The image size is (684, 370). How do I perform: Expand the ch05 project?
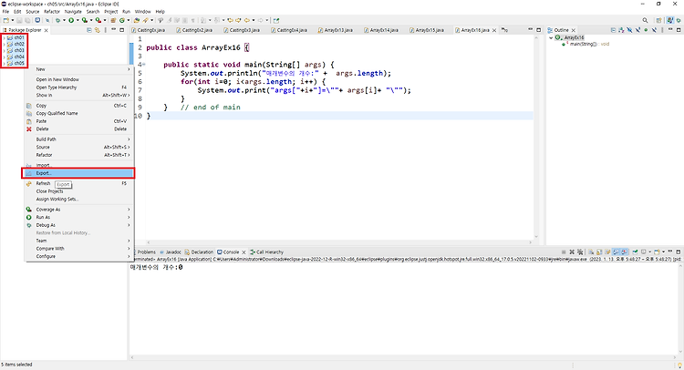click(4, 63)
